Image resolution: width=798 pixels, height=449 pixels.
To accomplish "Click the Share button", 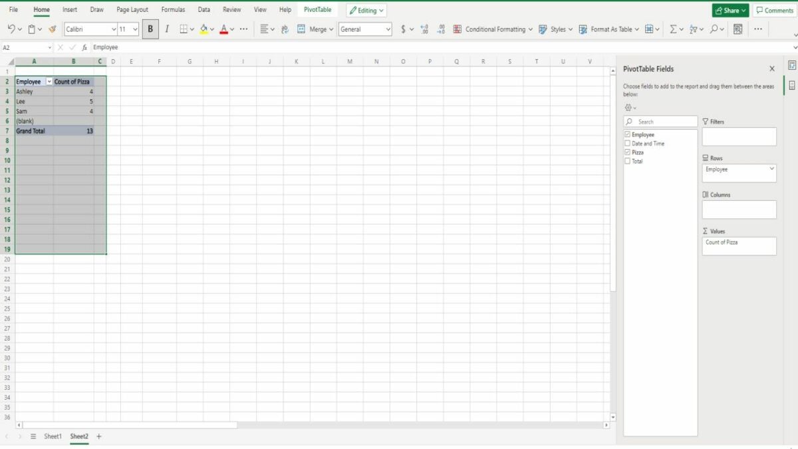I will point(730,11).
